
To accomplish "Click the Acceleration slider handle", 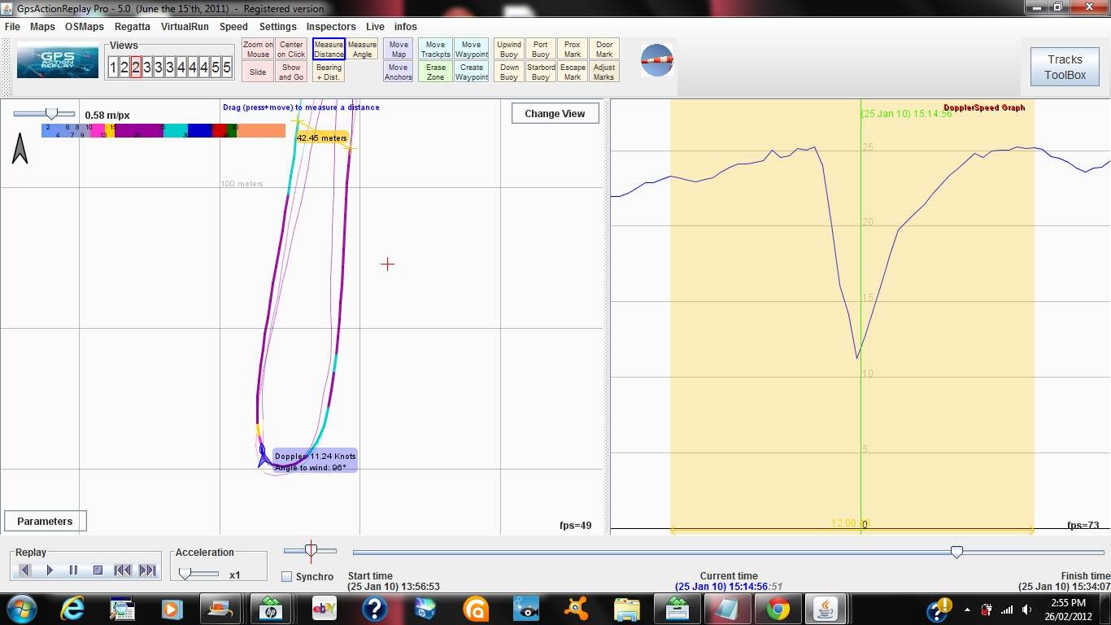I will (185, 574).
